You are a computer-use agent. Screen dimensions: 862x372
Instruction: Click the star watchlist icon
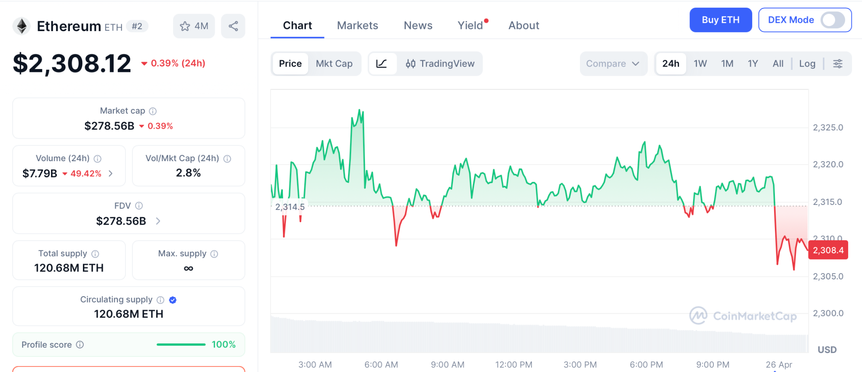(x=185, y=26)
